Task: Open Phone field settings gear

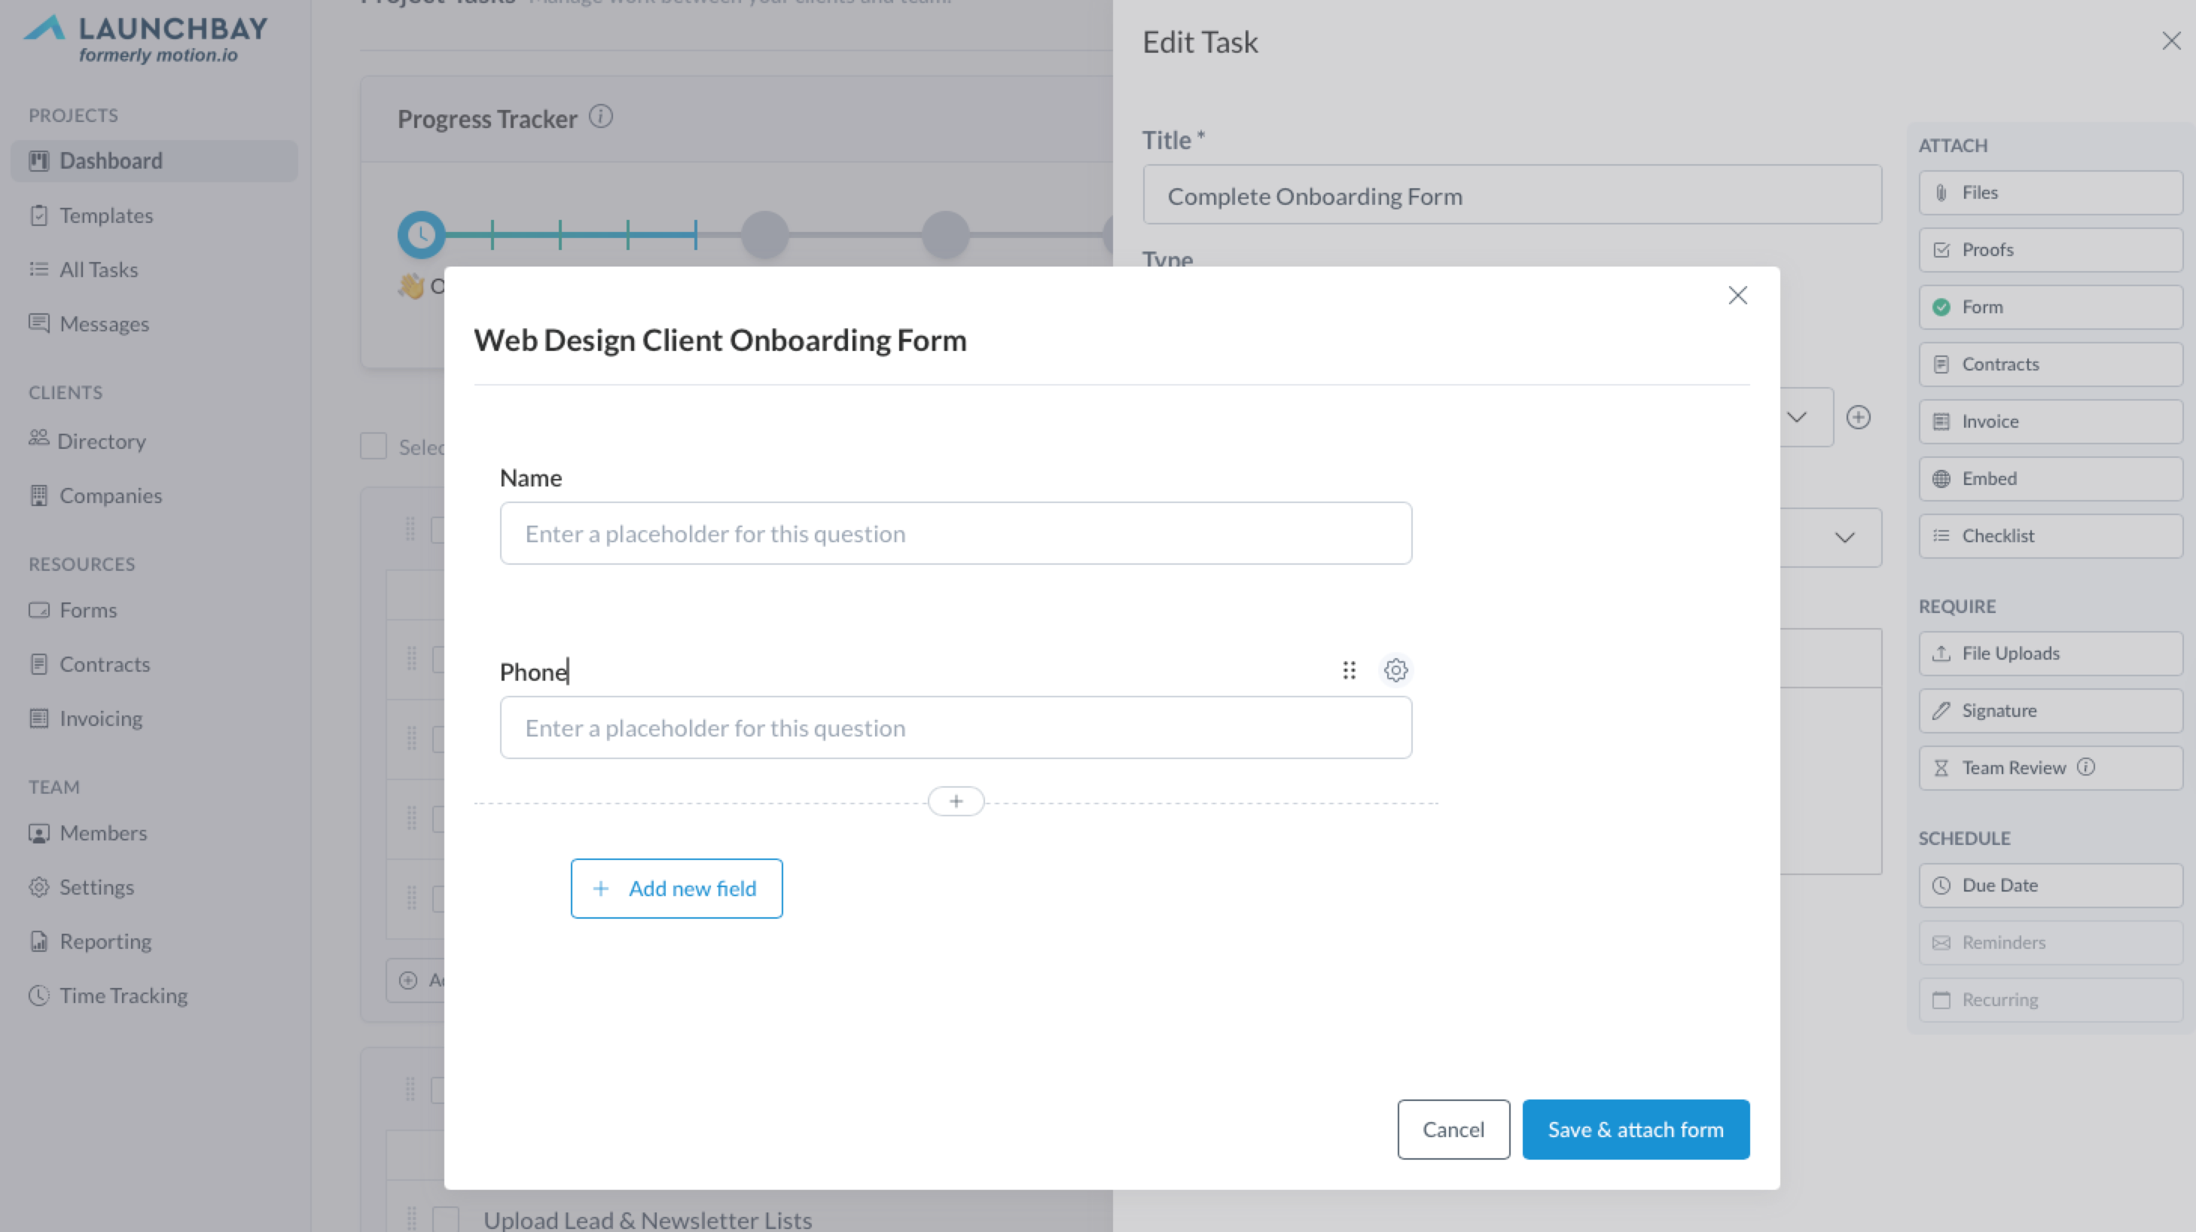Action: tap(1395, 670)
